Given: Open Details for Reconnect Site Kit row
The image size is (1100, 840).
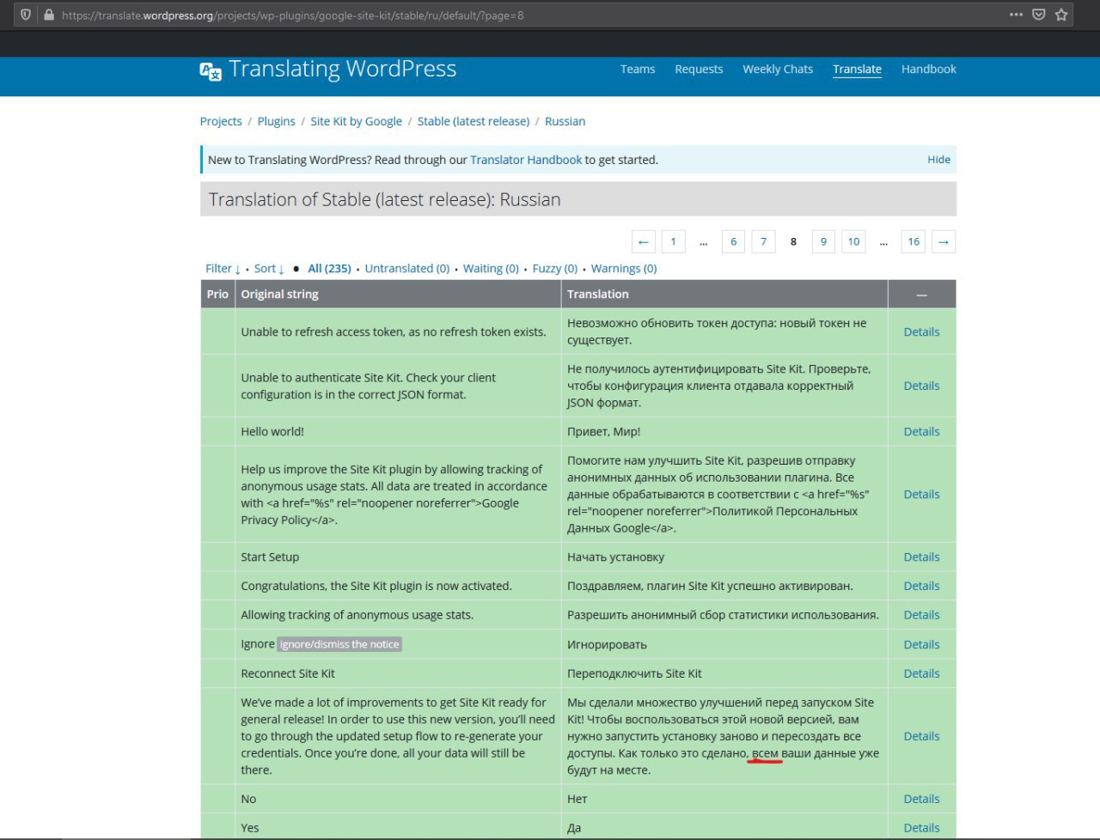Looking at the screenshot, I should 921,673.
